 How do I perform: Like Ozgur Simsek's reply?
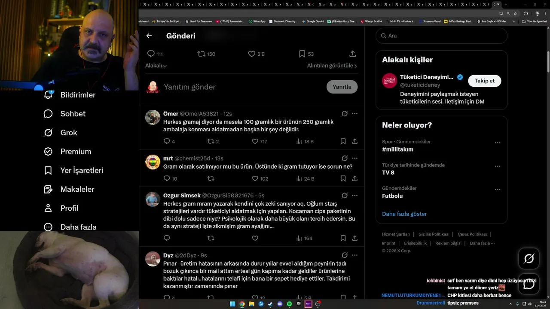255,238
